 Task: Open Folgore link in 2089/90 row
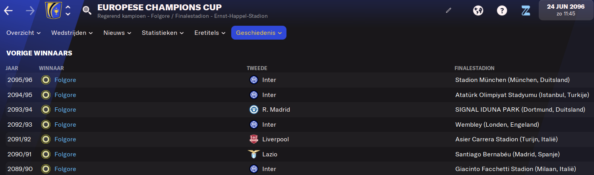tap(65, 169)
